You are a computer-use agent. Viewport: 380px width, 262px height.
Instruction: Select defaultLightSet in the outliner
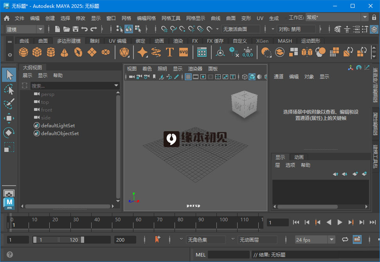(58, 125)
